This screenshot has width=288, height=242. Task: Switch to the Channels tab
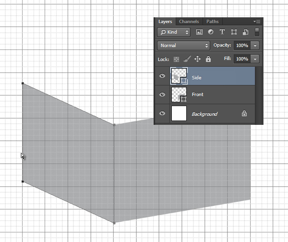[x=189, y=22]
